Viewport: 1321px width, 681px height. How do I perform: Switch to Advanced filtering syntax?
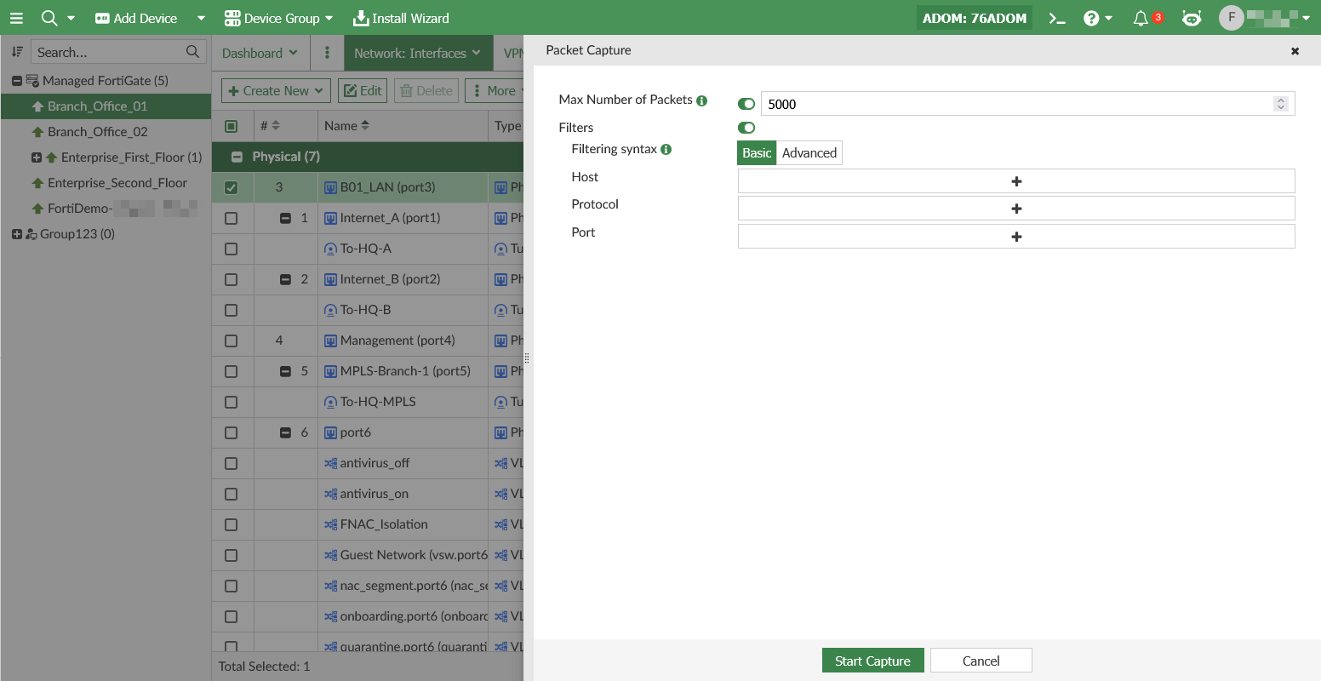809,153
